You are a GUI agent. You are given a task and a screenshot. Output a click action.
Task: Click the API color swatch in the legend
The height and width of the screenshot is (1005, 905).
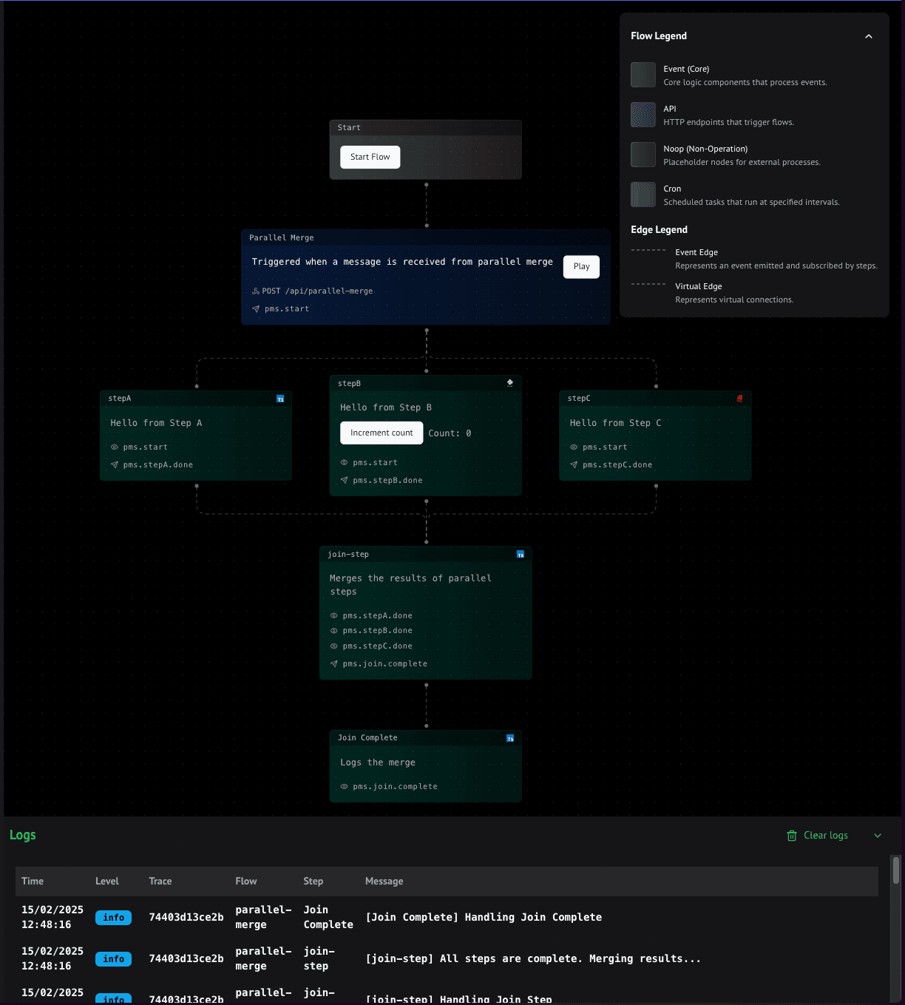(643, 115)
